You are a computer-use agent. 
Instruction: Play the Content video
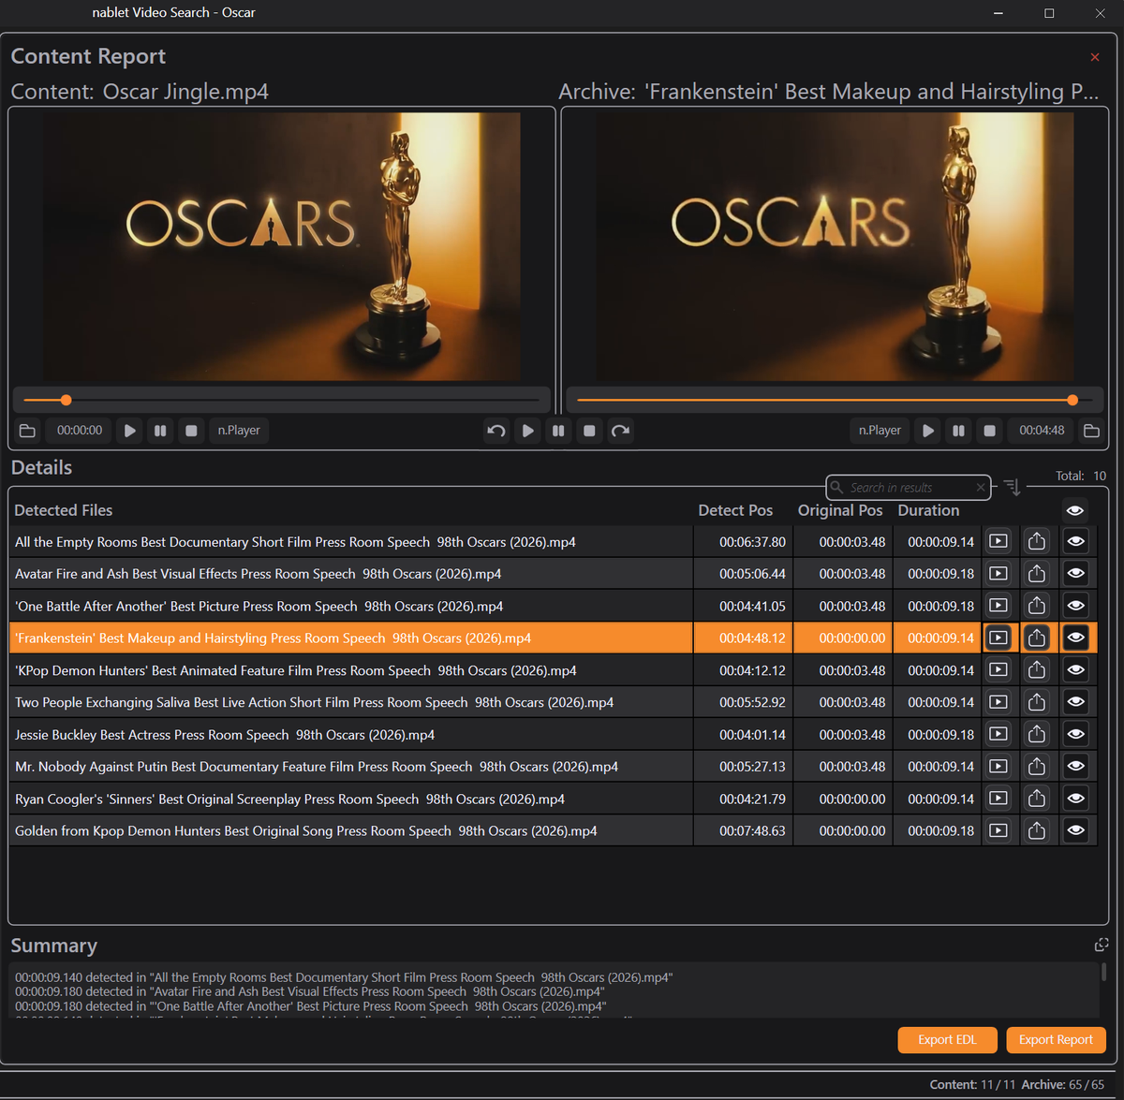click(130, 431)
